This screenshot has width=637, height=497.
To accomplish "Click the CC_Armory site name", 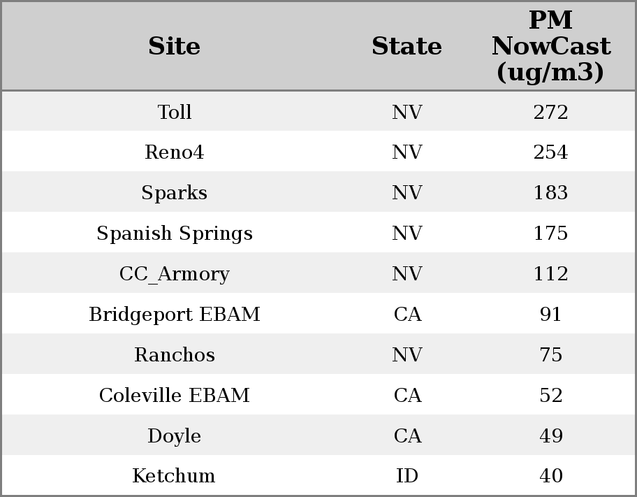I will (x=175, y=274).
